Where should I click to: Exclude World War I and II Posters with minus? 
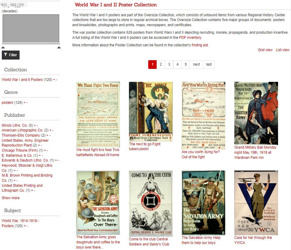[x=56, y=79]
